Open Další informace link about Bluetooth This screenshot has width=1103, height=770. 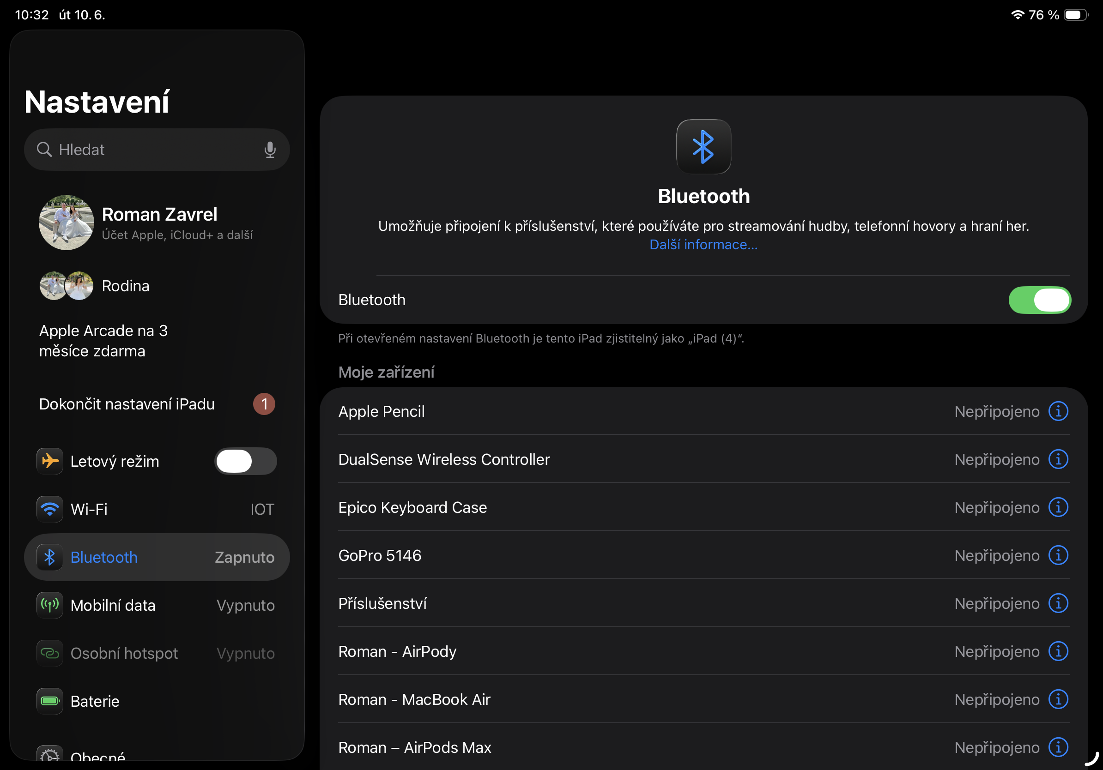pos(703,245)
